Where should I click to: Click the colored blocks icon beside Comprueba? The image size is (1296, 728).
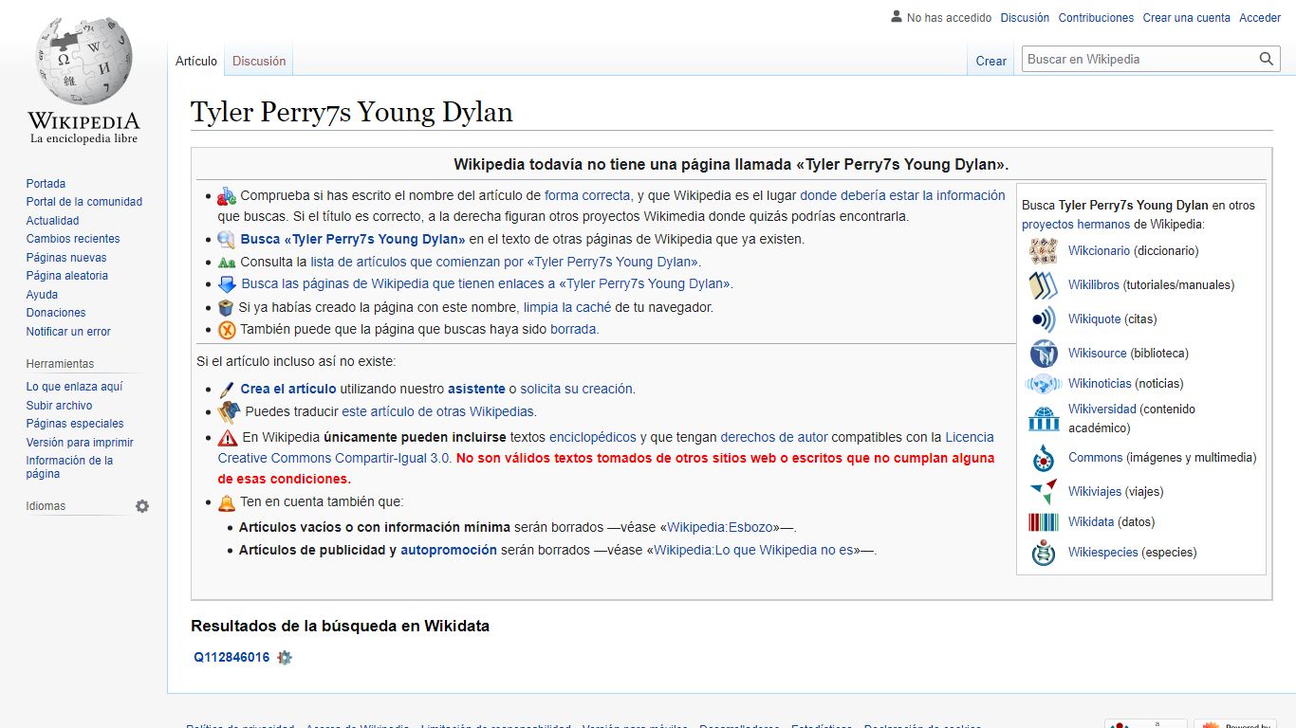[x=227, y=196]
